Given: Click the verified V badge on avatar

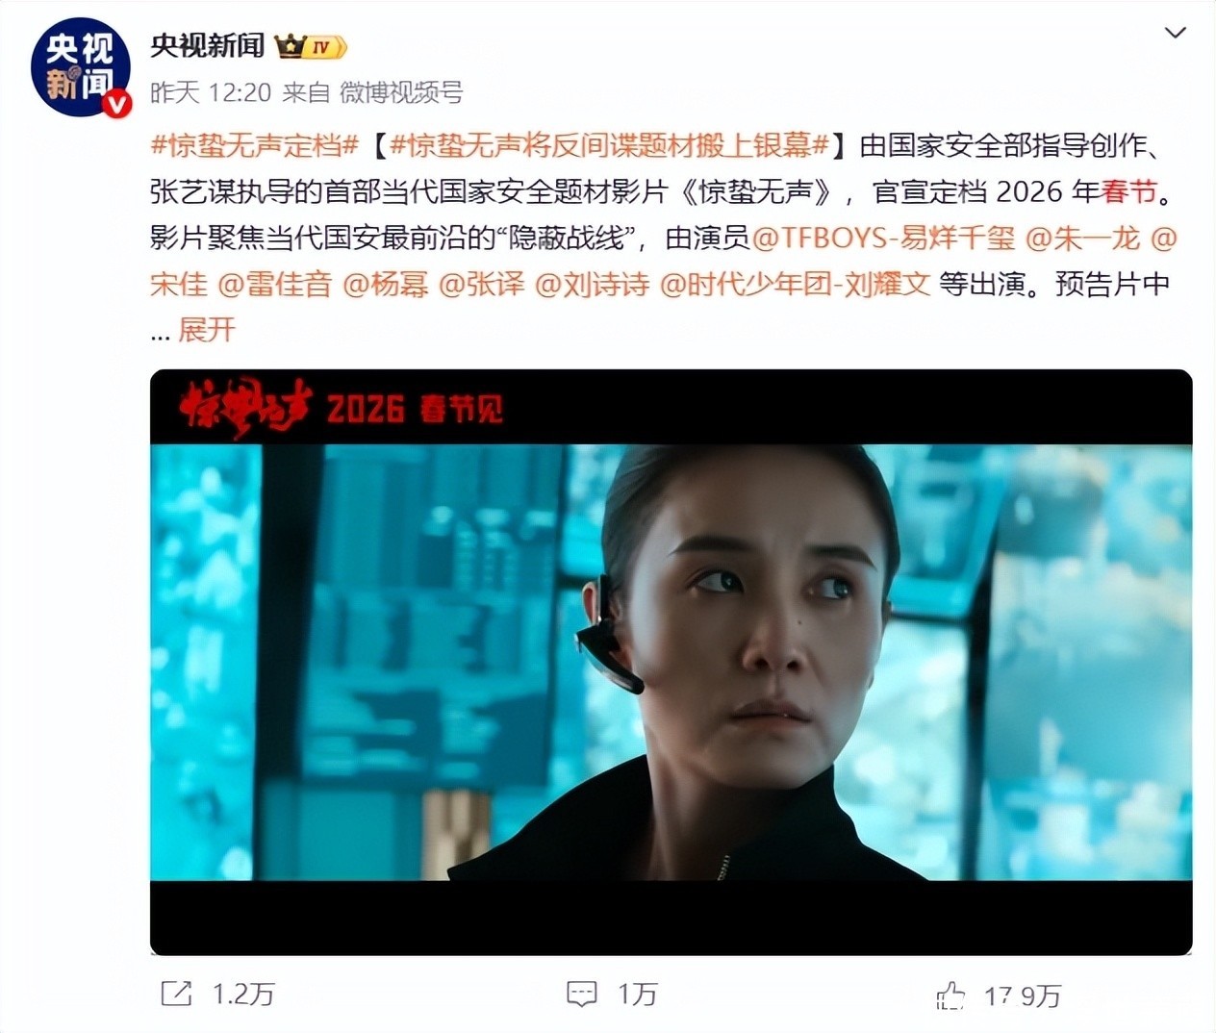Looking at the screenshot, I should tap(116, 103).
